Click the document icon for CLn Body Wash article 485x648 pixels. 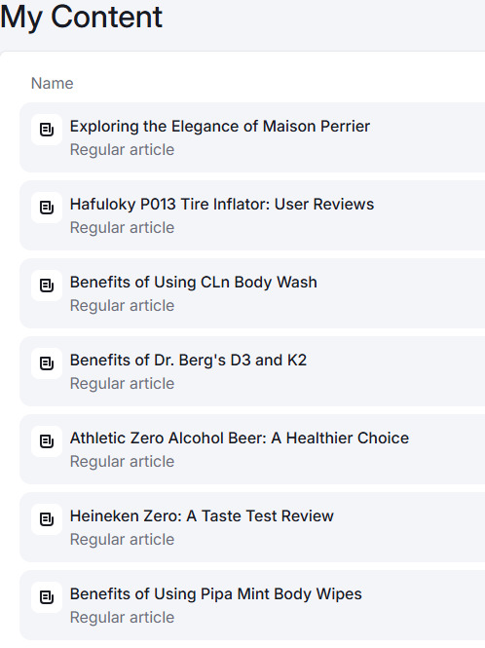(47, 286)
